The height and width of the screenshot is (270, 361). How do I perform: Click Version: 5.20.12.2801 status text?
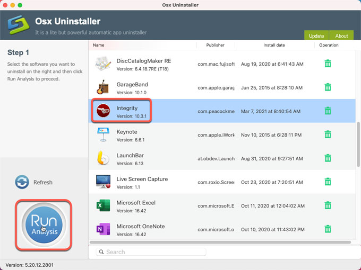tap(30, 265)
